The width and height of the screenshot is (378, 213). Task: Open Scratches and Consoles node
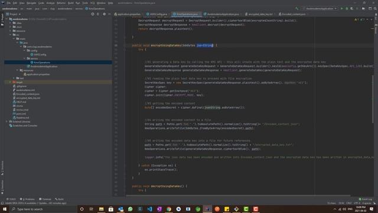(x=23, y=125)
